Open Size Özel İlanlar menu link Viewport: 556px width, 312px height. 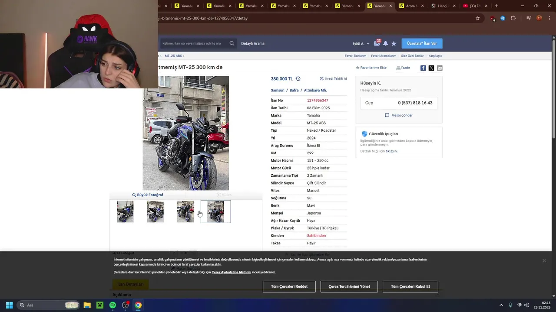coord(412,56)
